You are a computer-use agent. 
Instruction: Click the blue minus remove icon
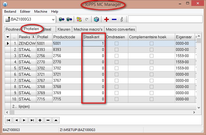(x=114, y=19)
